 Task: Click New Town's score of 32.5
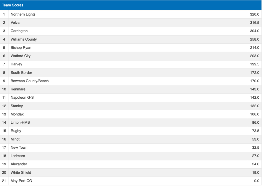pyautogui.click(x=255, y=147)
